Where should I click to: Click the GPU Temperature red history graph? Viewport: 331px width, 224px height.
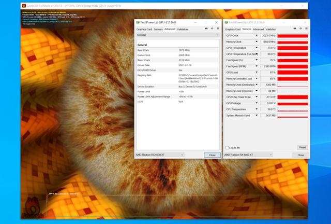pyautogui.click(x=293, y=48)
